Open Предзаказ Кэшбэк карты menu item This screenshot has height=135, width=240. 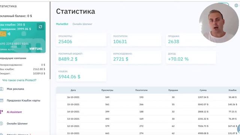point(23,100)
